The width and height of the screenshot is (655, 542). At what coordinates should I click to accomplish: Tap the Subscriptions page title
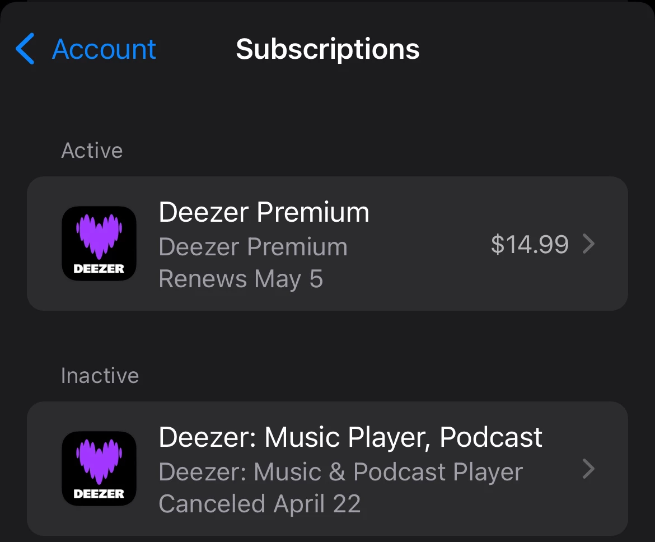click(327, 49)
